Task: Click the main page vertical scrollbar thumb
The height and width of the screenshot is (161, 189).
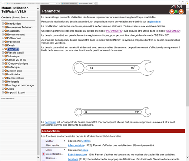Action: 188,58
